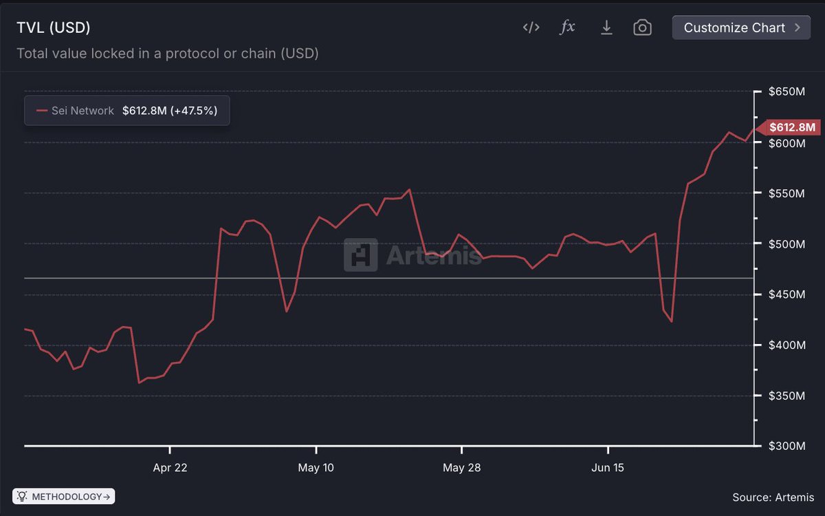This screenshot has width=825, height=516.
Task: Click the $400M axis label
Action: coord(787,345)
